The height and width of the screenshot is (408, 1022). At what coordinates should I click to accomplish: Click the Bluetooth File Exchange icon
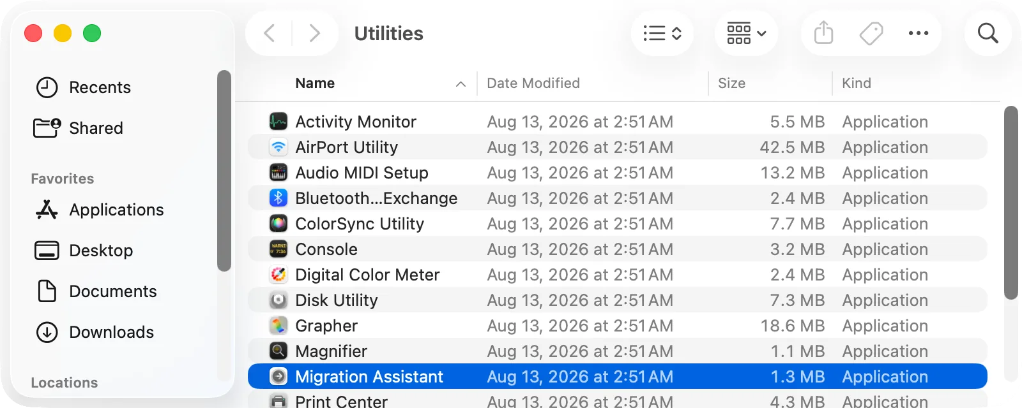coord(278,198)
